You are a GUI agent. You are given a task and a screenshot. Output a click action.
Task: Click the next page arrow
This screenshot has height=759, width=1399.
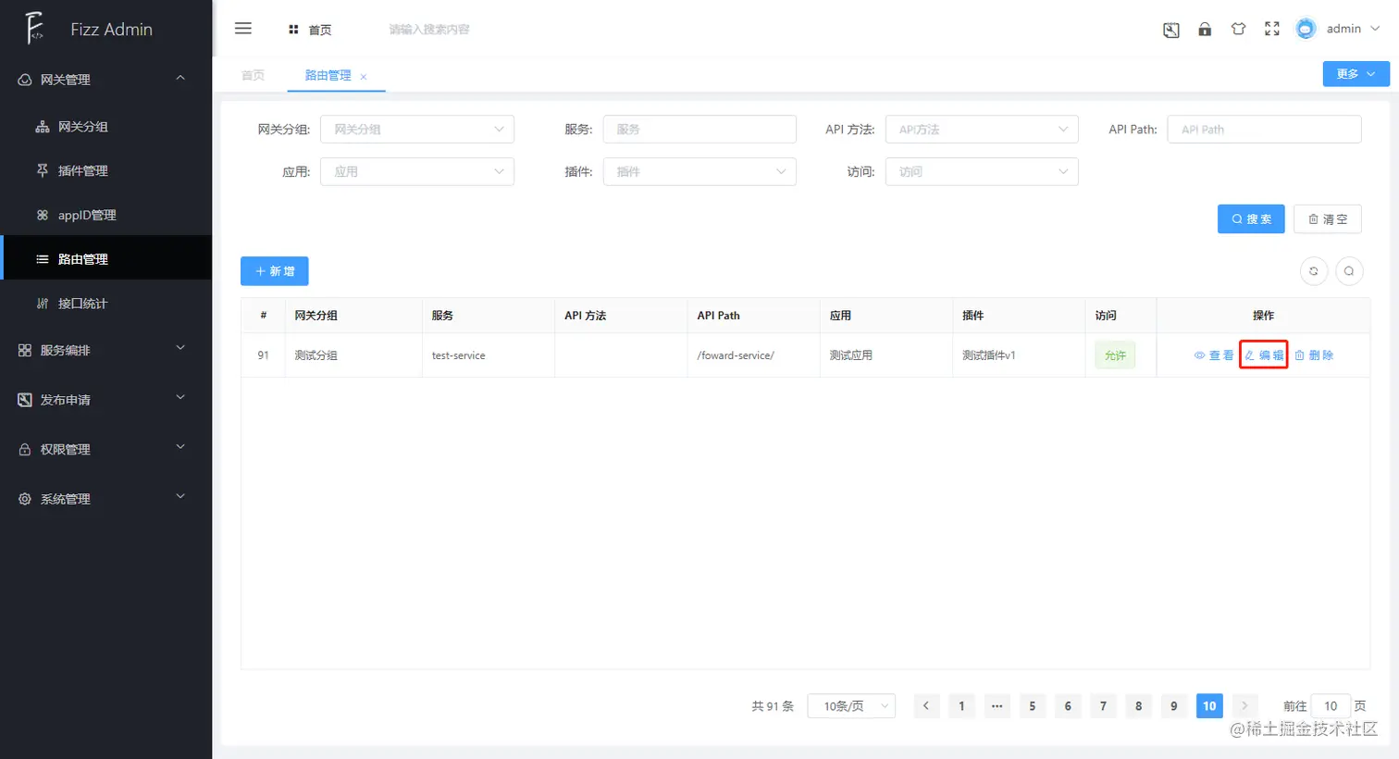(x=1244, y=706)
